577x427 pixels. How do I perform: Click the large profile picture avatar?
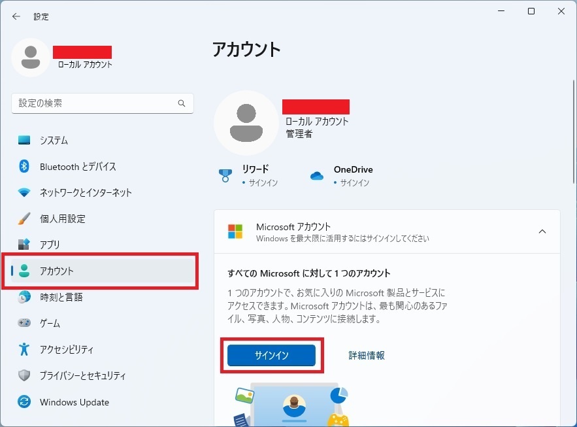coord(246,123)
